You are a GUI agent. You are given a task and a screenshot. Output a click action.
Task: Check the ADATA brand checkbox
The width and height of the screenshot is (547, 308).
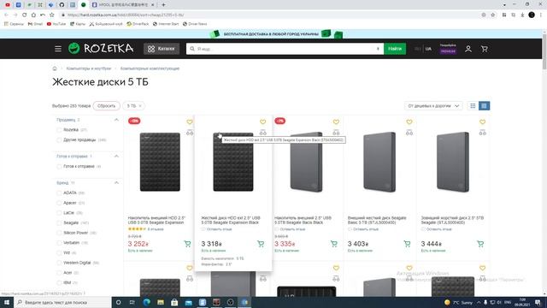(59, 192)
